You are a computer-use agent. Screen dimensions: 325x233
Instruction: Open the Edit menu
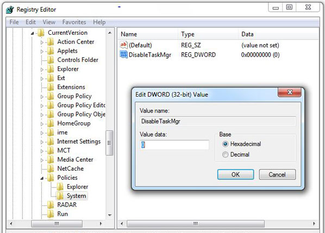tap(30, 22)
